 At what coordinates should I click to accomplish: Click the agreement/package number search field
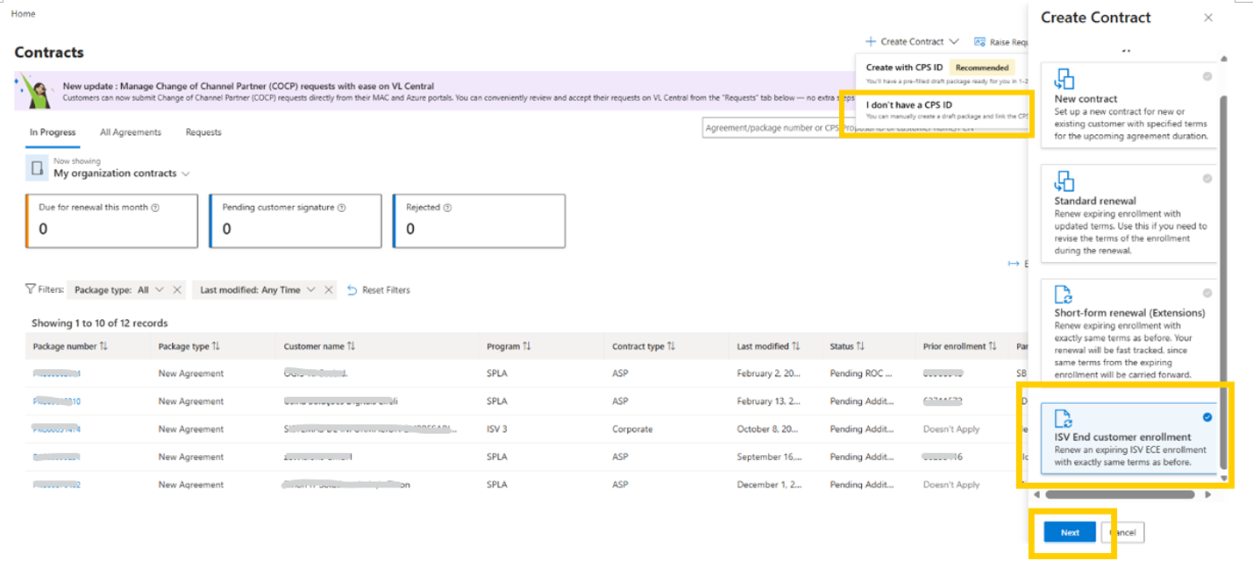coord(867,129)
